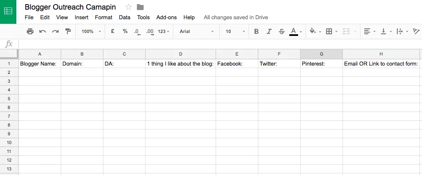The height and width of the screenshot is (175, 422).
Task: Open text wrapping options
Action: (400, 31)
